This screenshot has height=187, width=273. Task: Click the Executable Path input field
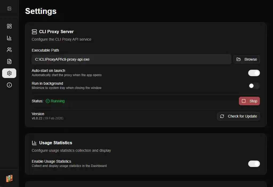(131, 59)
